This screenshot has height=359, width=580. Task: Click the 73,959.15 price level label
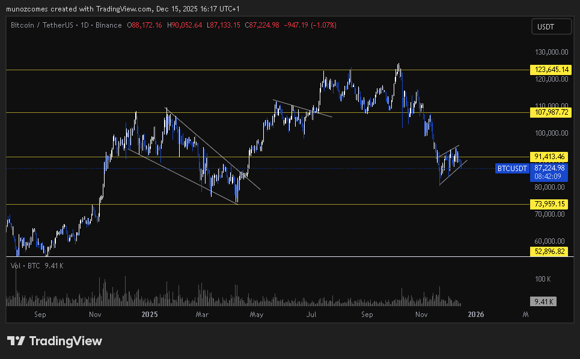[x=549, y=204]
